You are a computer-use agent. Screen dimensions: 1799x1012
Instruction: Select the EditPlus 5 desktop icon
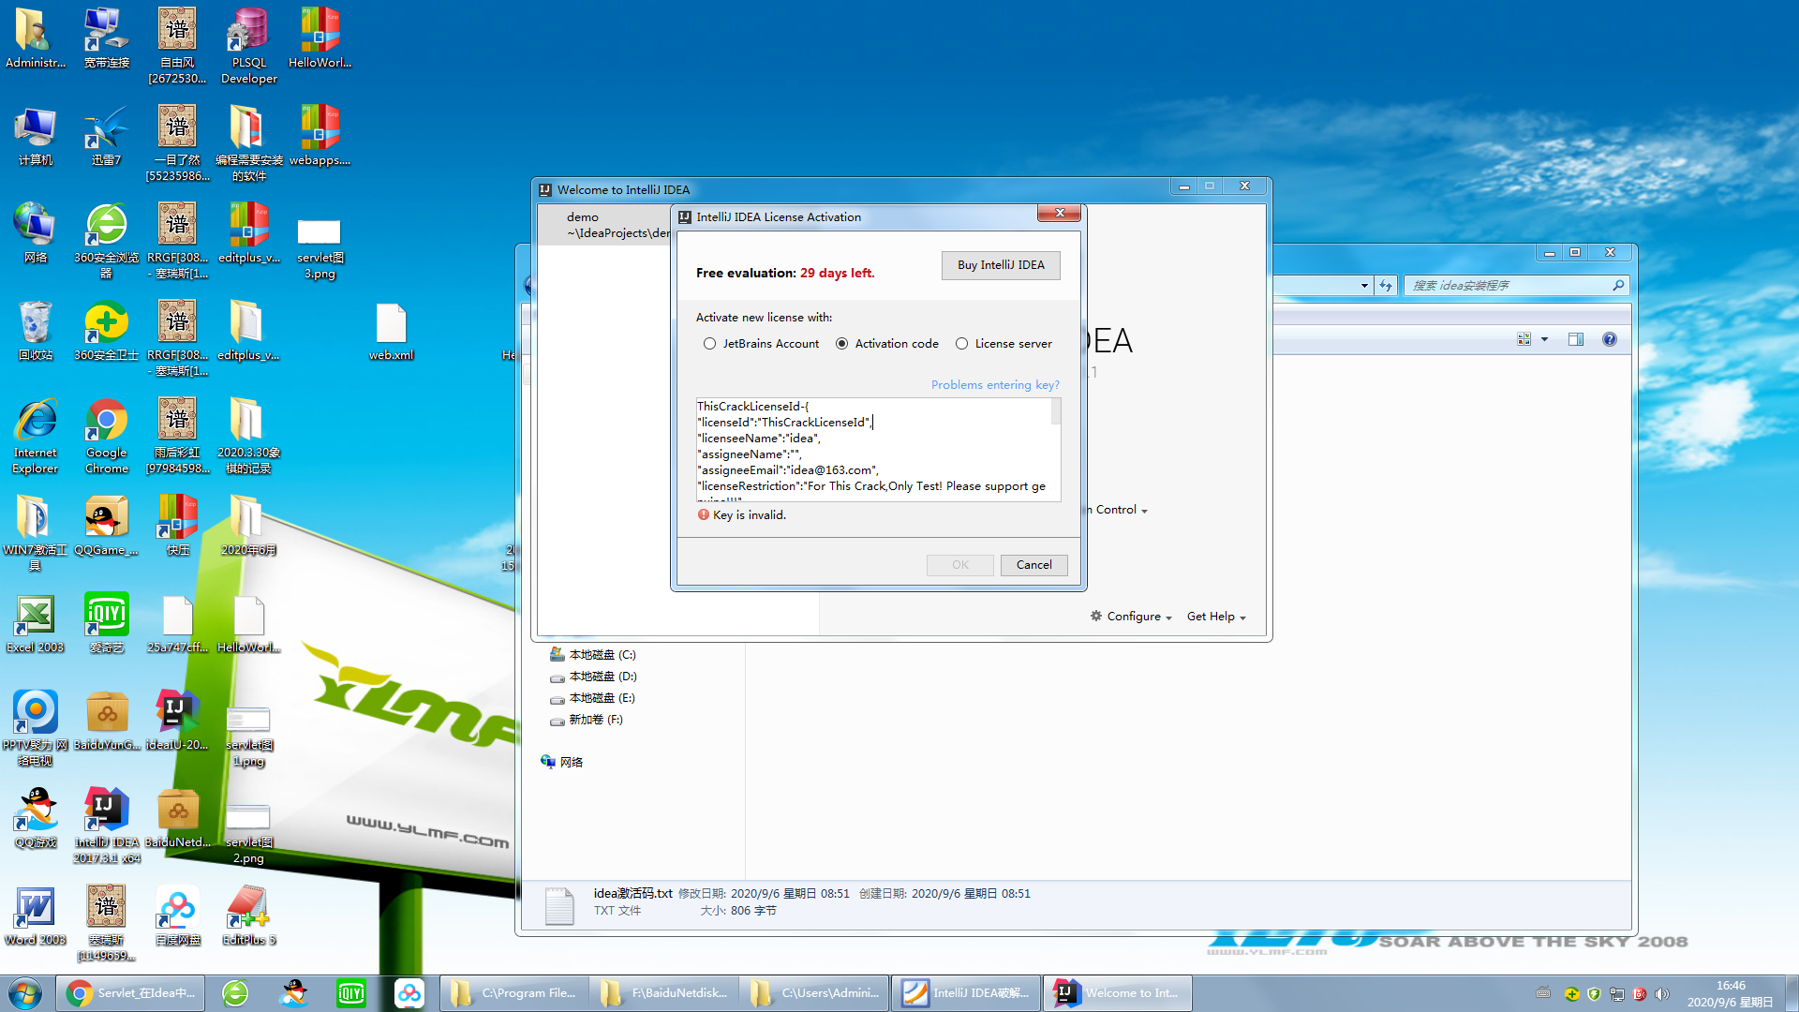point(249,915)
